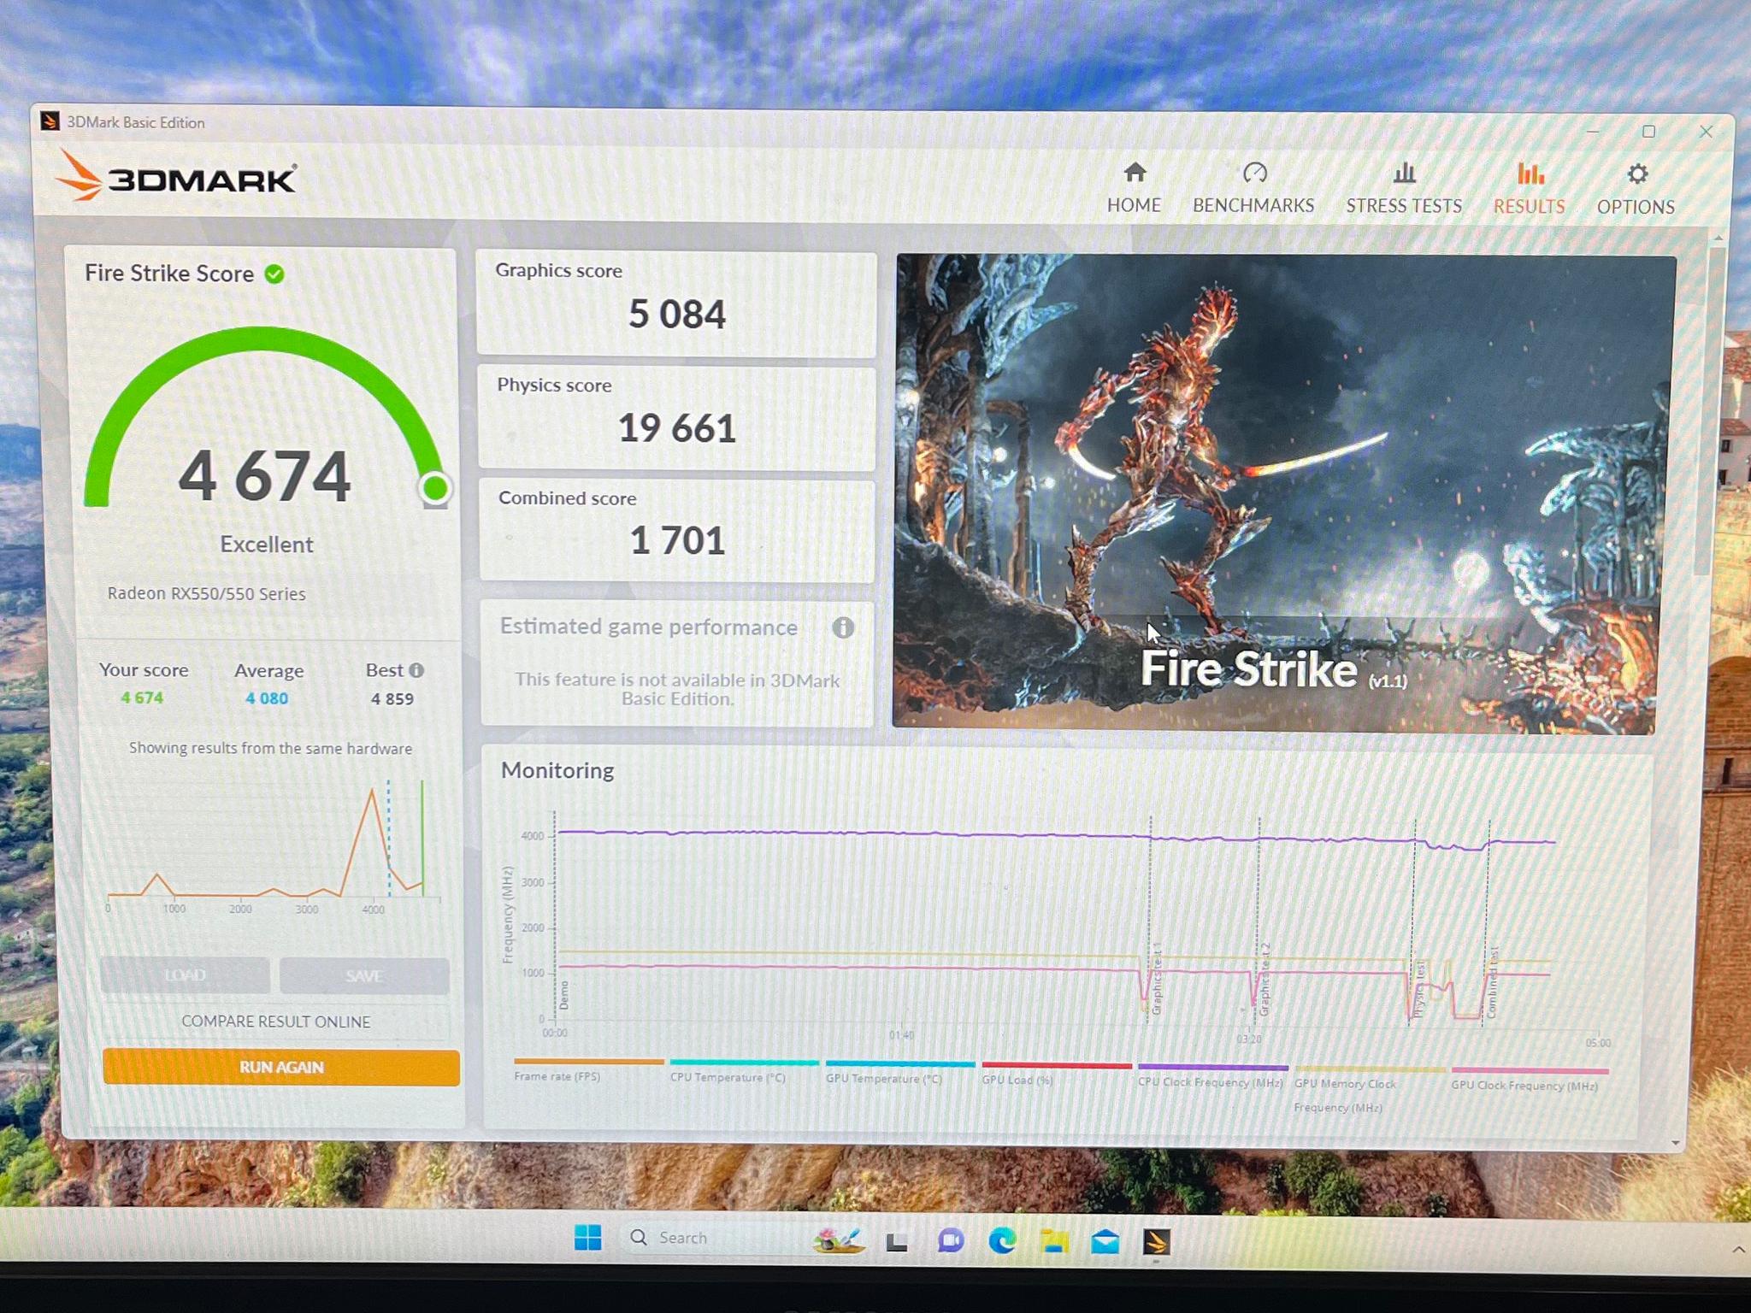Image resolution: width=1751 pixels, height=1313 pixels.
Task: Switch to the RESULTS tab
Action: point(1529,190)
